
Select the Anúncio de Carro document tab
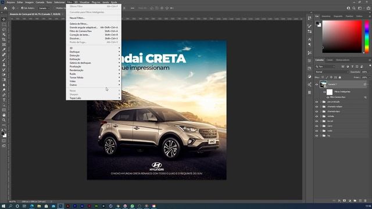click(x=35, y=14)
